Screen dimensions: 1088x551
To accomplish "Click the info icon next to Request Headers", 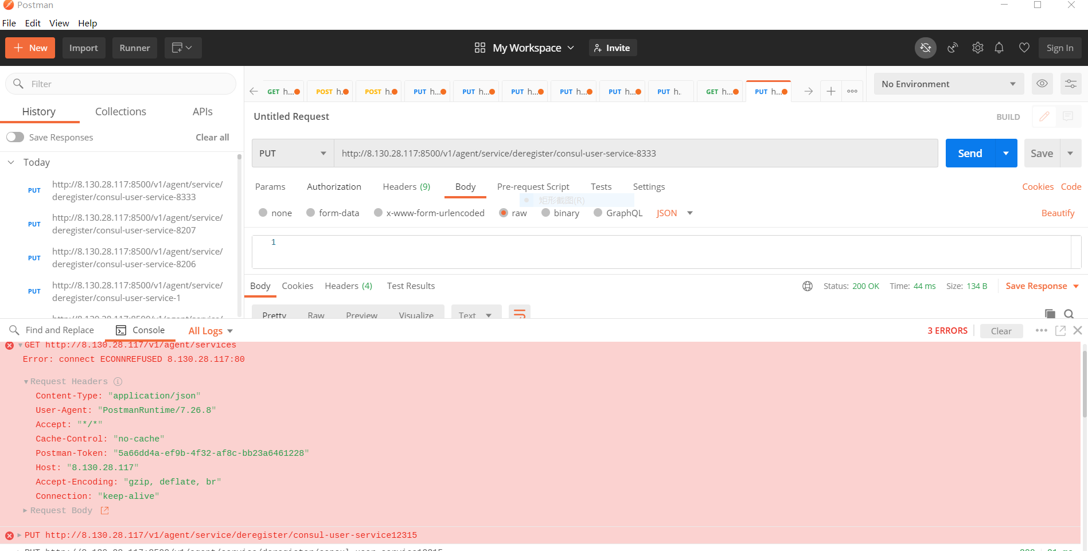I will point(118,382).
